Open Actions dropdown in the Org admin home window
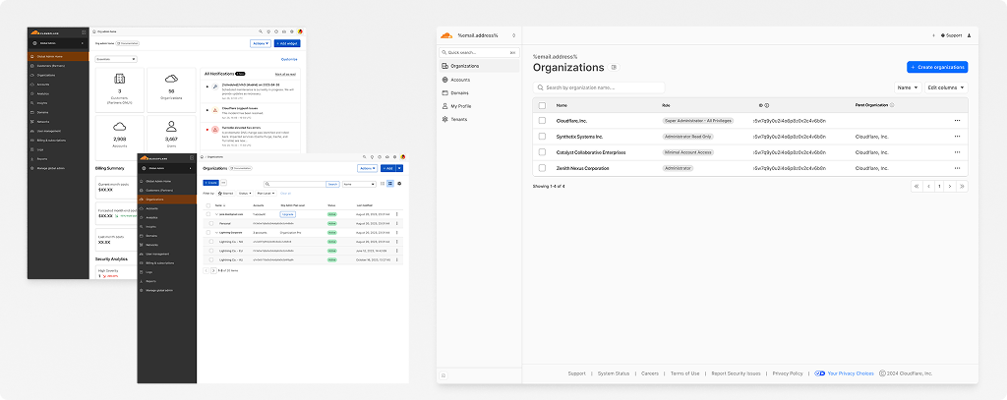The image size is (1007, 400). pyautogui.click(x=260, y=43)
